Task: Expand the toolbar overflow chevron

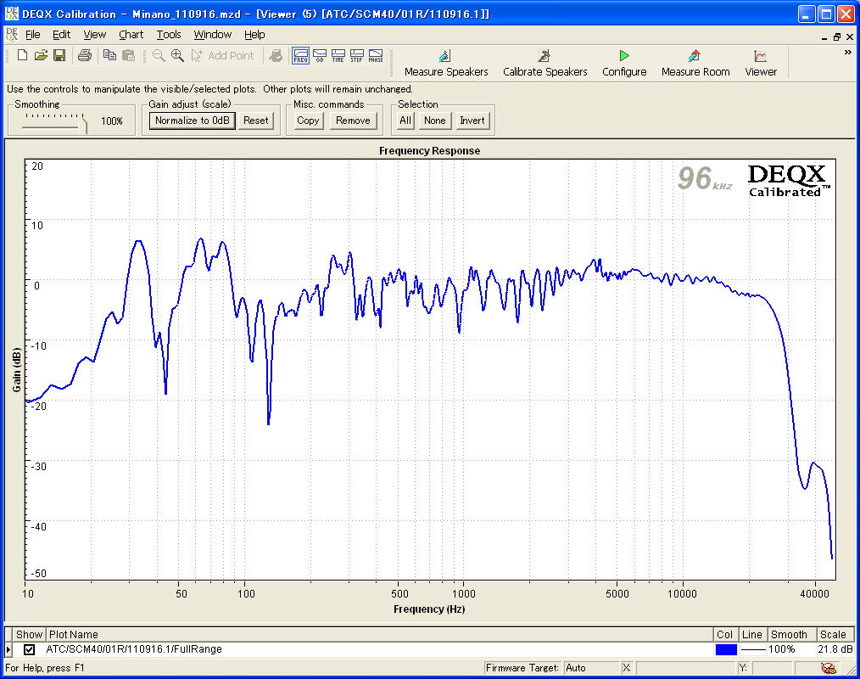Action: coord(847,53)
